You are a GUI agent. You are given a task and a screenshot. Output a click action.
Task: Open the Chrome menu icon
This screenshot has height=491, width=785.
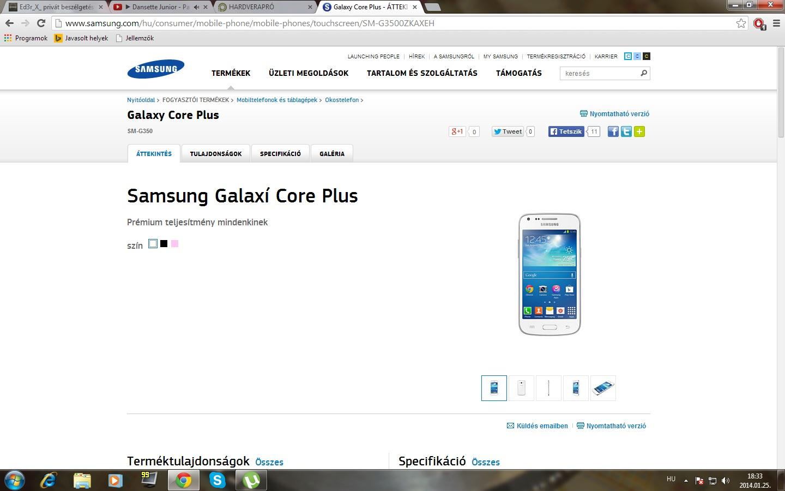pos(776,23)
